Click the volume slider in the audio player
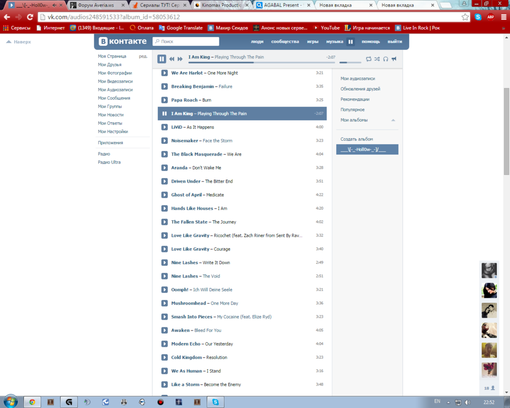The image size is (510, 408). point(350,62)
